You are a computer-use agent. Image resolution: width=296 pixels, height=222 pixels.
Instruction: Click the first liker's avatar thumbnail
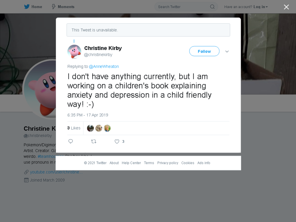coord(90,128)
